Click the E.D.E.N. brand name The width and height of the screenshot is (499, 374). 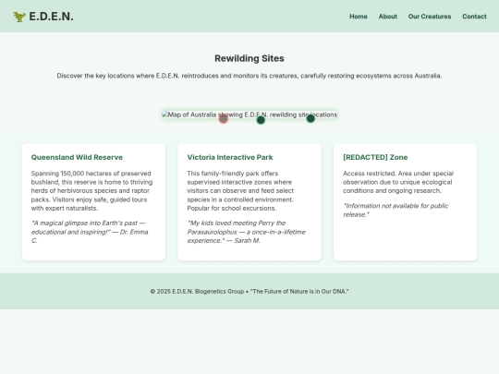point(51,17)
